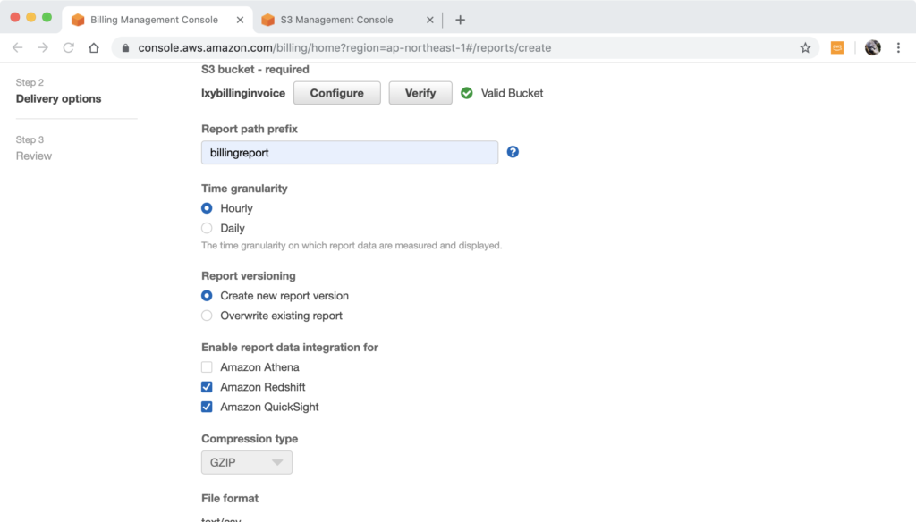Click Step 3 Review in sidebar
The height and width of the screenshot is (522, 916).
[33, 149]
